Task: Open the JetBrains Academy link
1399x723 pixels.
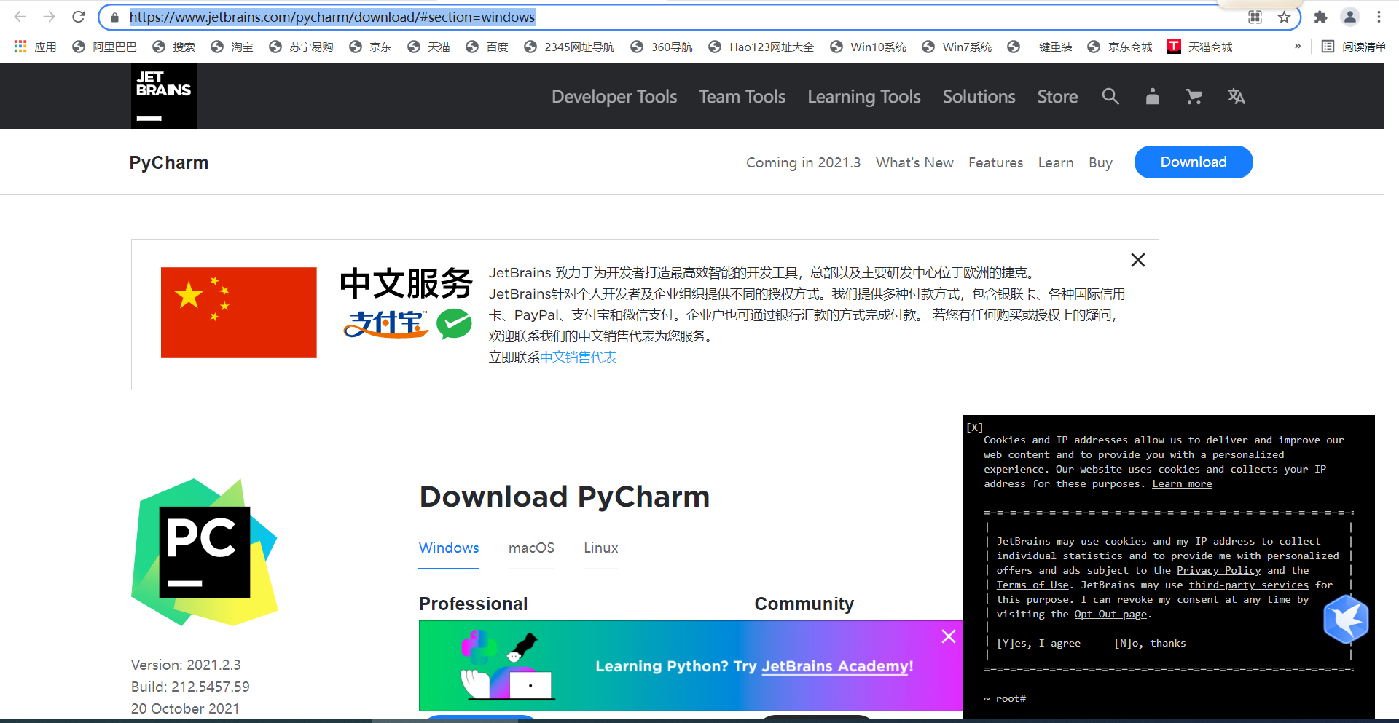Action: click(x=835, y=666)
